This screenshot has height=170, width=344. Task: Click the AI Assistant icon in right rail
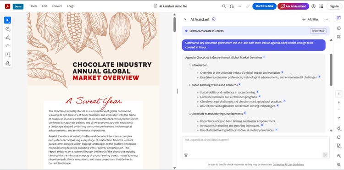[x=339, y=18]
